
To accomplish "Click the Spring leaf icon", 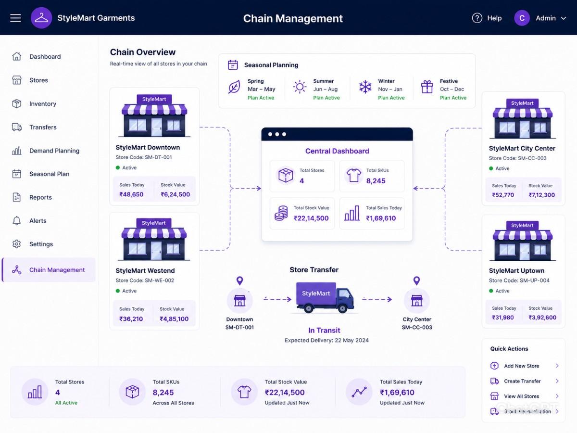I will [x=234, y=87].
